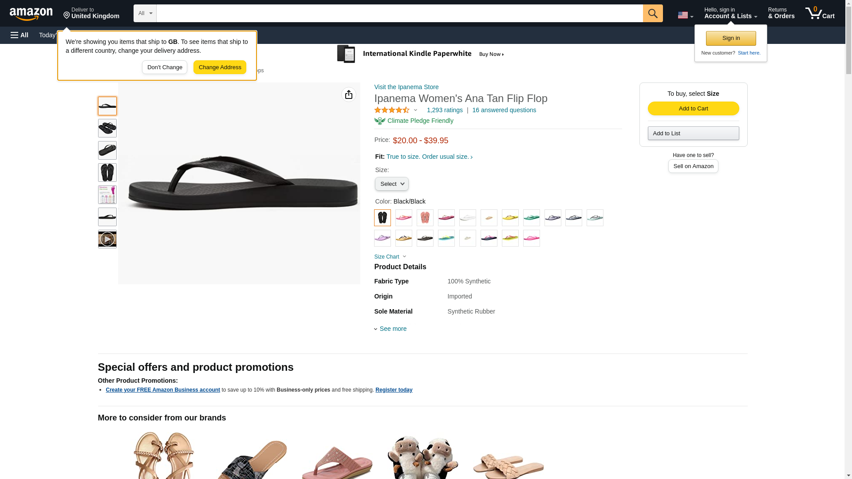Open the search category All dropdown

pyautogui.click(x=145, y=13)
